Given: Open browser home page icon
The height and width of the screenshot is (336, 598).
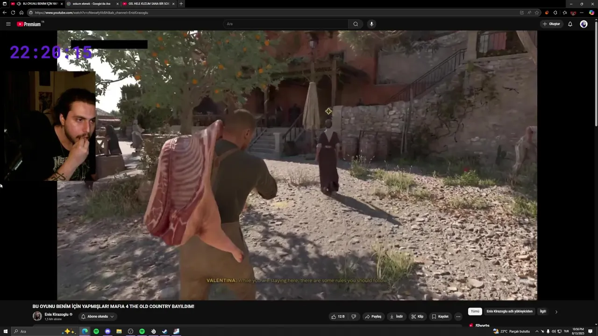Looking at the screenshot, I should (21, 13).
